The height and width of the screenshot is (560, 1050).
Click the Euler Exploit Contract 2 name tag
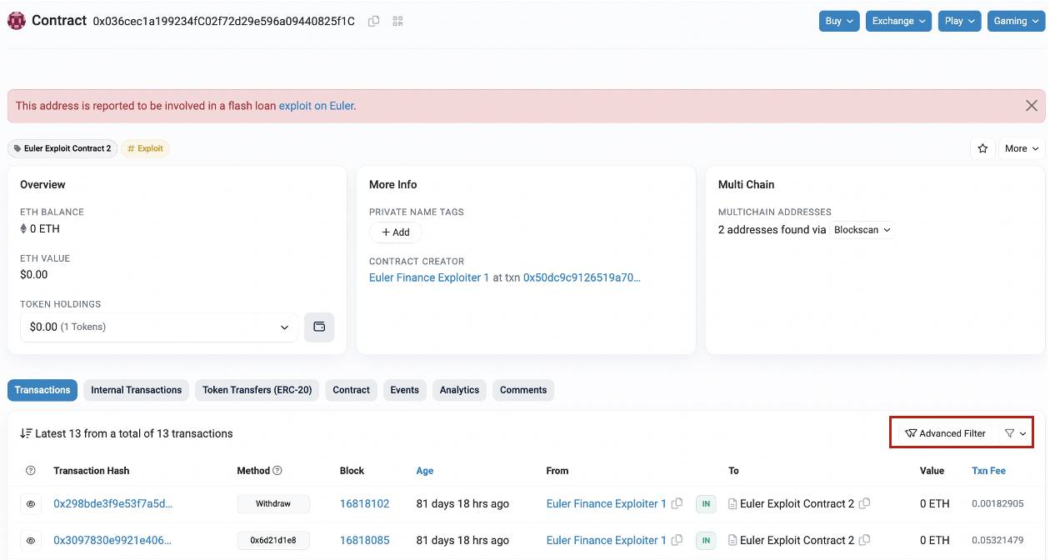click(x=62, y=148)
